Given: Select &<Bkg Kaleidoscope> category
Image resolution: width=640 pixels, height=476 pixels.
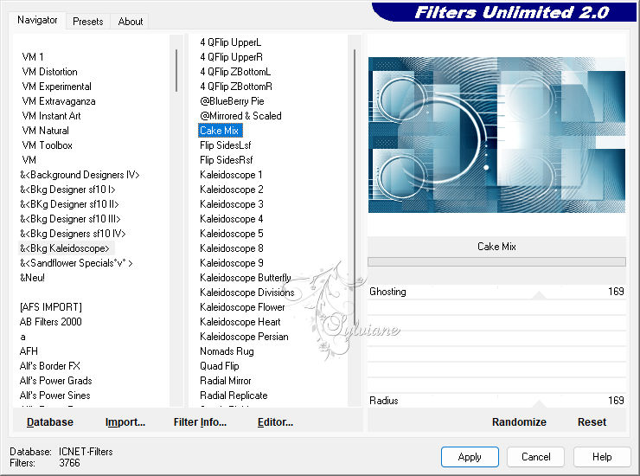Looking at the screenshot, I should click(x=65, y=248).
